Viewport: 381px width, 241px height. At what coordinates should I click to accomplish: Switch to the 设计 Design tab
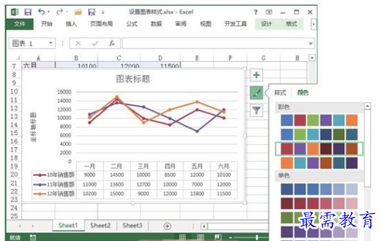(x=266, y=24)
